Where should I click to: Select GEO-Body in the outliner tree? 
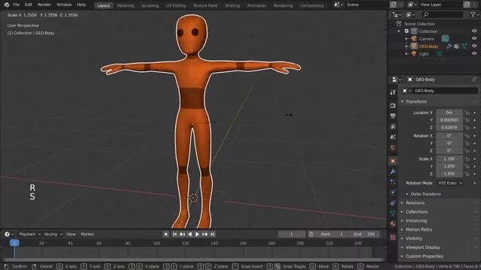tap(428, 46)
